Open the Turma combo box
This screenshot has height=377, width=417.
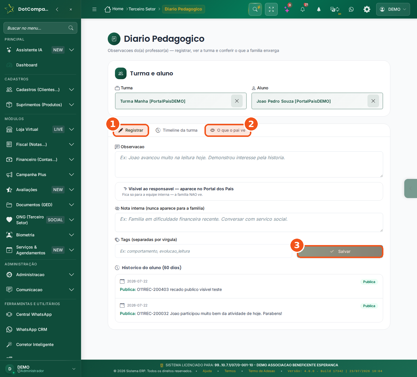pyautogui.click(x=181, y=101)
